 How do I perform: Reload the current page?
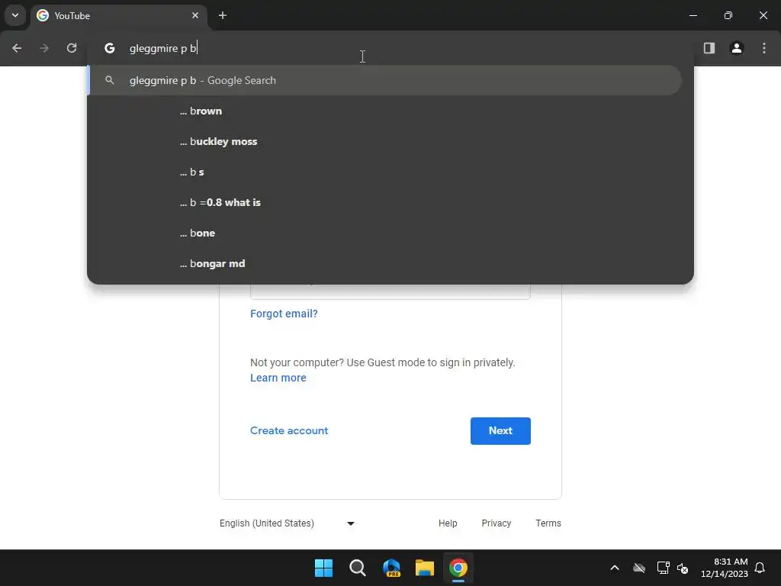coord(72,48)
